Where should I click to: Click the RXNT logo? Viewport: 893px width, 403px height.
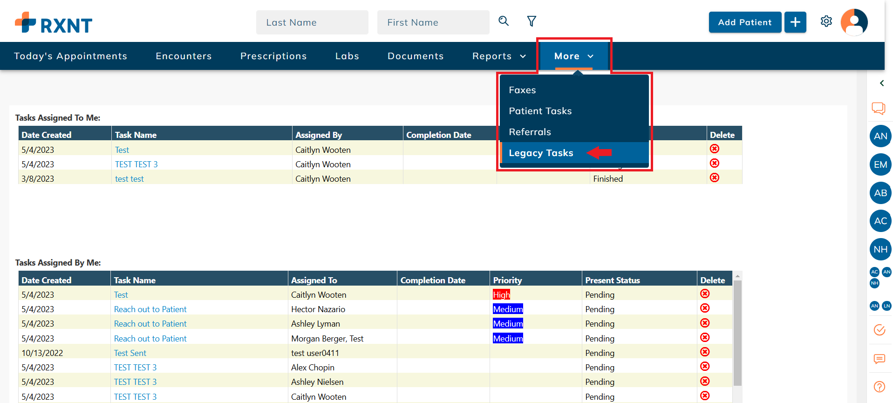tap(54, 23)
